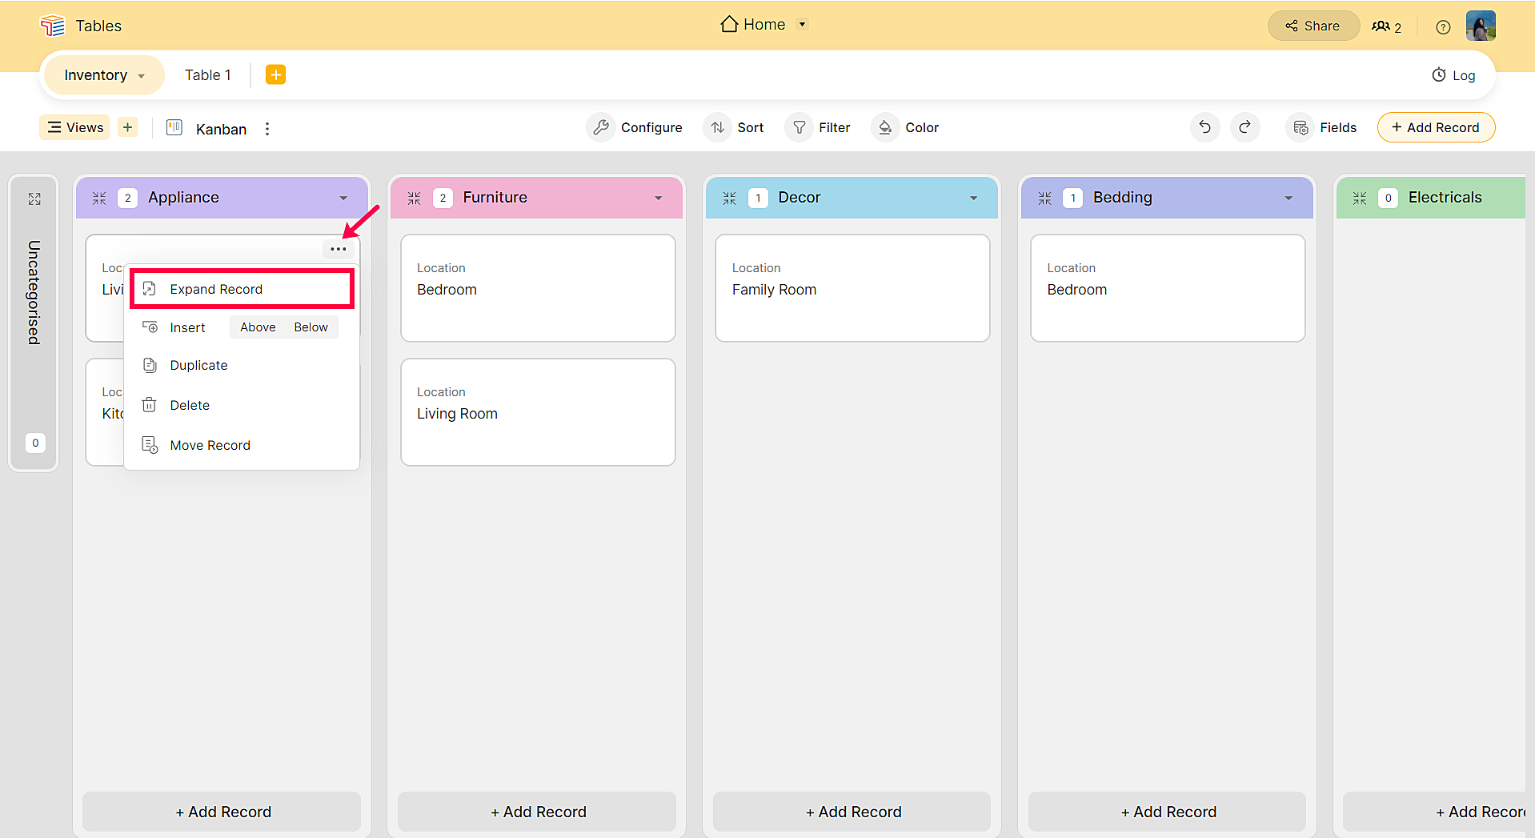1535x838 pixels.
Task: Redo the last action
Action: pyautogui.click(x=1245, y=127)
